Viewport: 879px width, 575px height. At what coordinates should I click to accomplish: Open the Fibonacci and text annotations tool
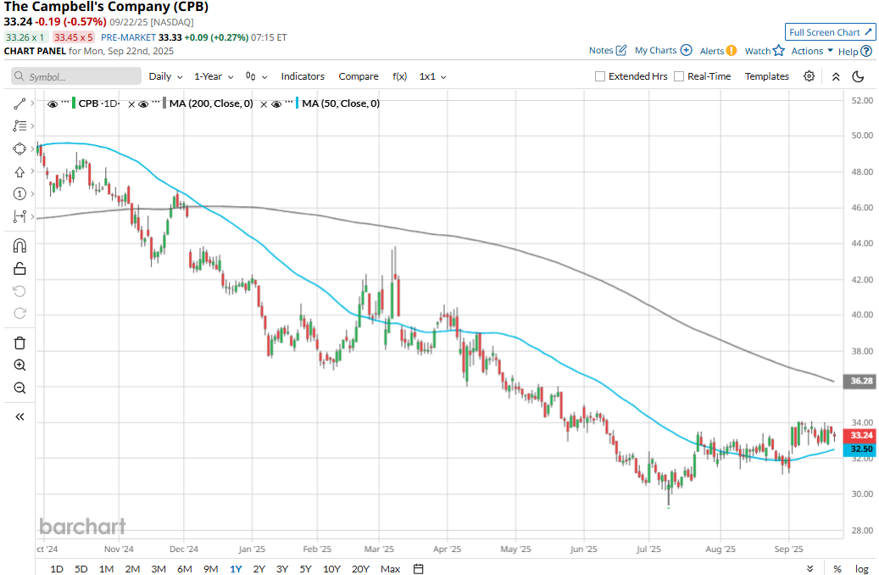[19, 126]
